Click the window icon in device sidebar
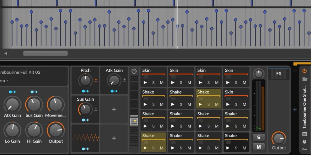The image size is (311, 155). (x=304, y=134)
